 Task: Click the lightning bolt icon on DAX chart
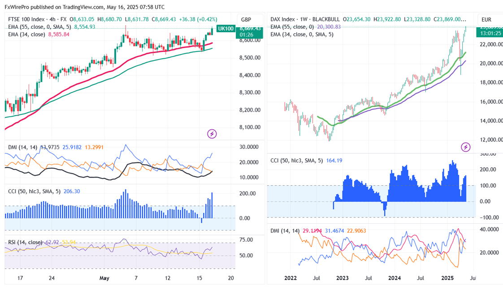click(465, 148)
